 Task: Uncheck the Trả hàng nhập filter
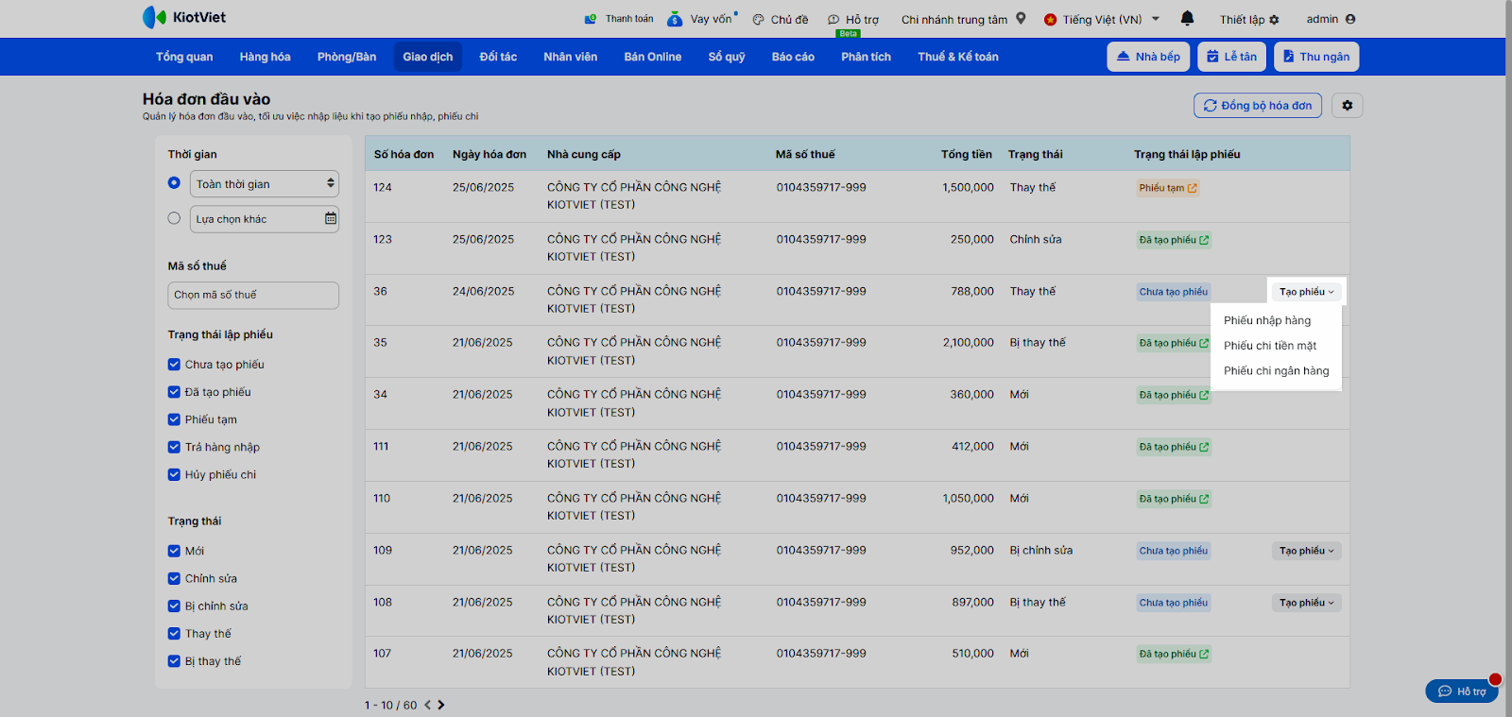pos(174,447)
